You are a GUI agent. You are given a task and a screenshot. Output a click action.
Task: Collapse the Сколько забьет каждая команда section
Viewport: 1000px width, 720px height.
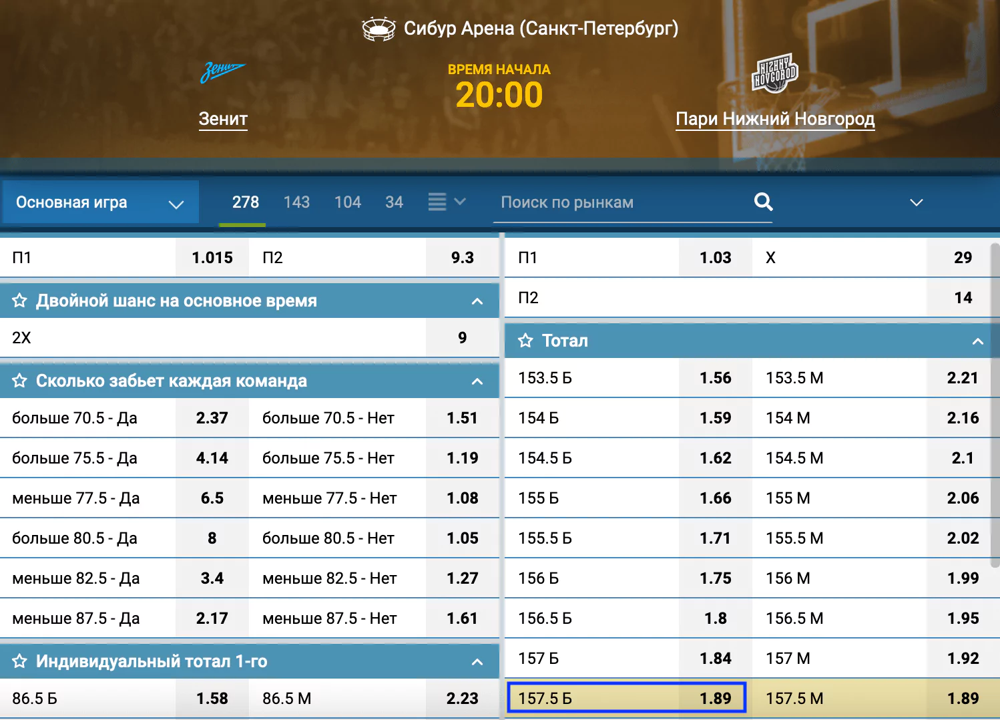point(477,381)
